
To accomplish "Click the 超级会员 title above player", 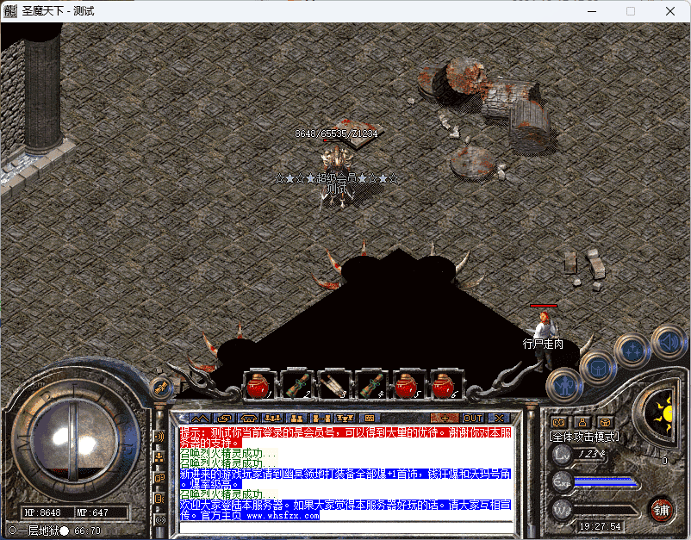I will [336, 178].
